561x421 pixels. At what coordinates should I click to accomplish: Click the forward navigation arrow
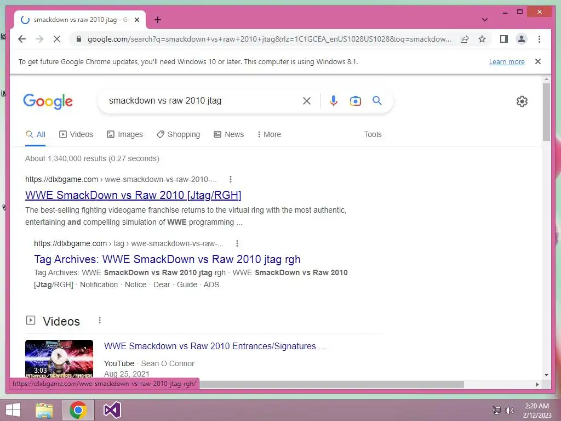point(39,39)
